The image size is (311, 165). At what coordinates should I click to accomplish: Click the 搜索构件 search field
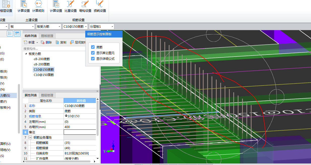tap(54, 48)
